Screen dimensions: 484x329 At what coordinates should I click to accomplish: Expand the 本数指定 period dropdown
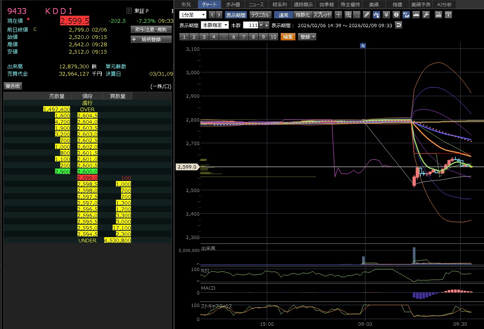[215, 25]
